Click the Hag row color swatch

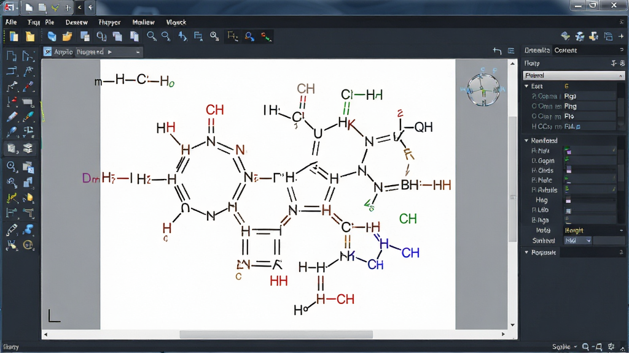[568, 200]
